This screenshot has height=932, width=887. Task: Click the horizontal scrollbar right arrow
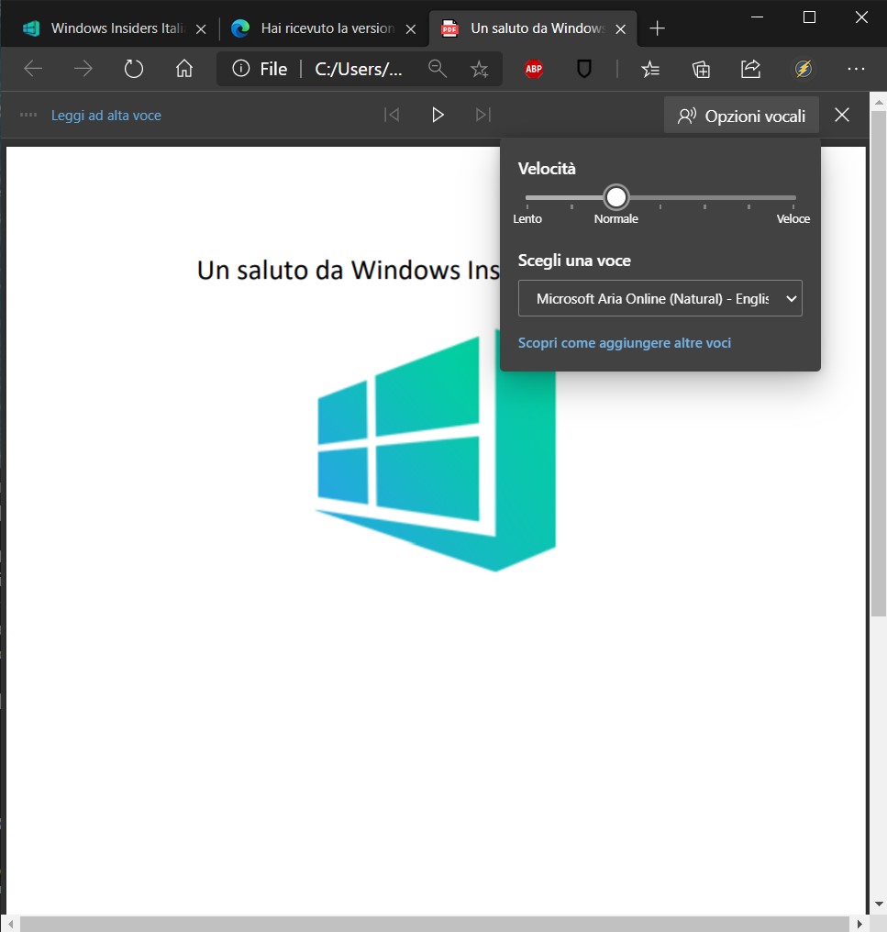coord(859,924)
